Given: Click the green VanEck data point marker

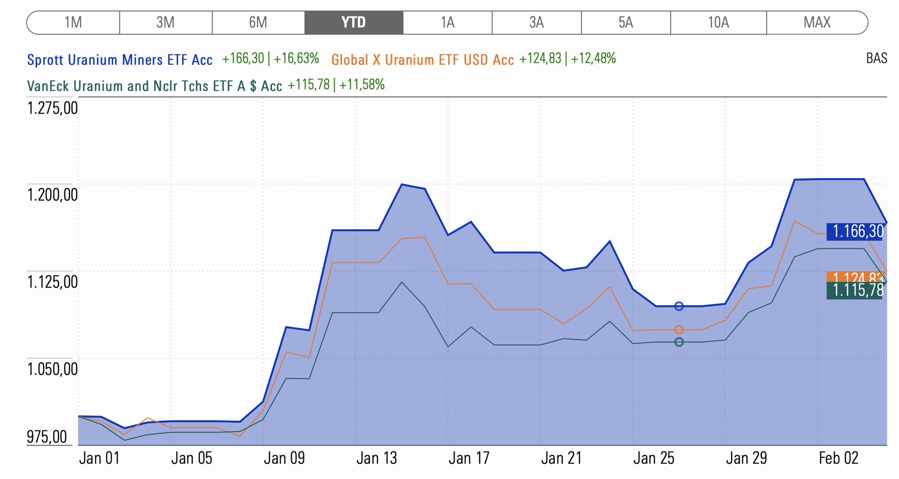Looking at the screenshot, I should tap(679, 342).
